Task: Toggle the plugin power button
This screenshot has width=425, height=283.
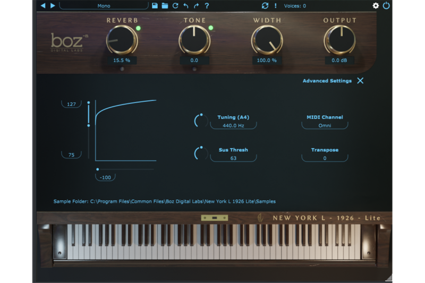Action: (x=386, y=6)
